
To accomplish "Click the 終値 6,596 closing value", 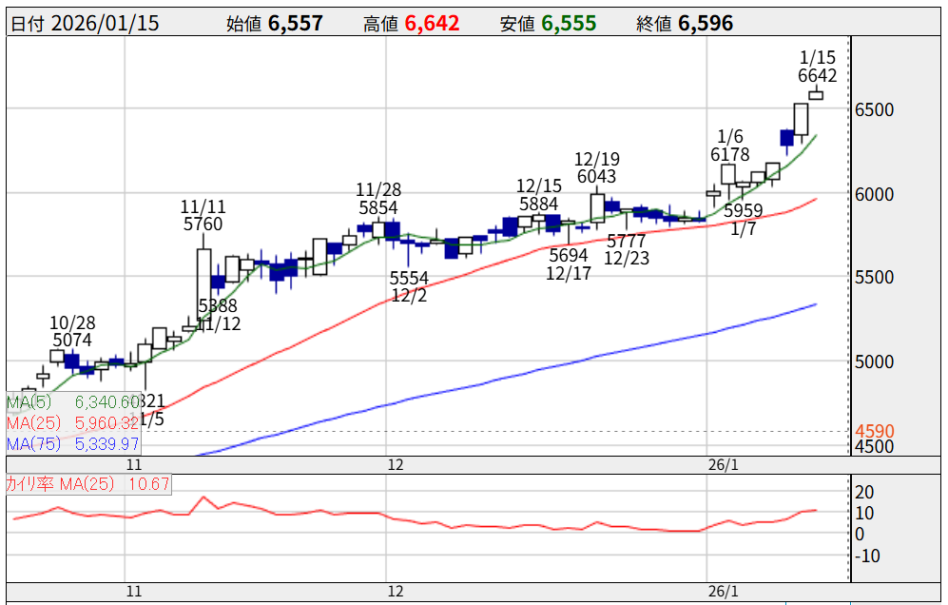I will click(x=685, y=24).
